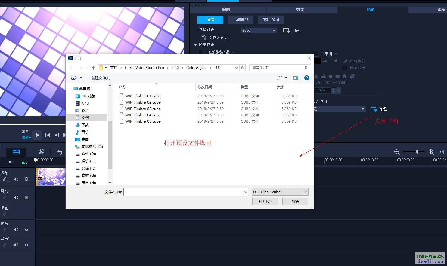Click the 打开(O) button

click(x=265, y=201)
